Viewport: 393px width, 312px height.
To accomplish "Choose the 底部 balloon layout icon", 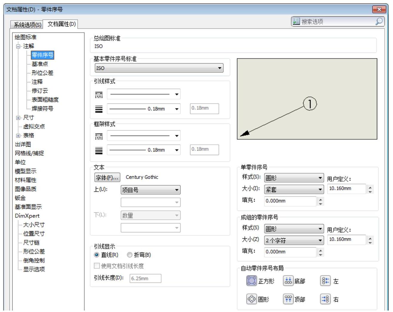I will (x=288, y=281).
